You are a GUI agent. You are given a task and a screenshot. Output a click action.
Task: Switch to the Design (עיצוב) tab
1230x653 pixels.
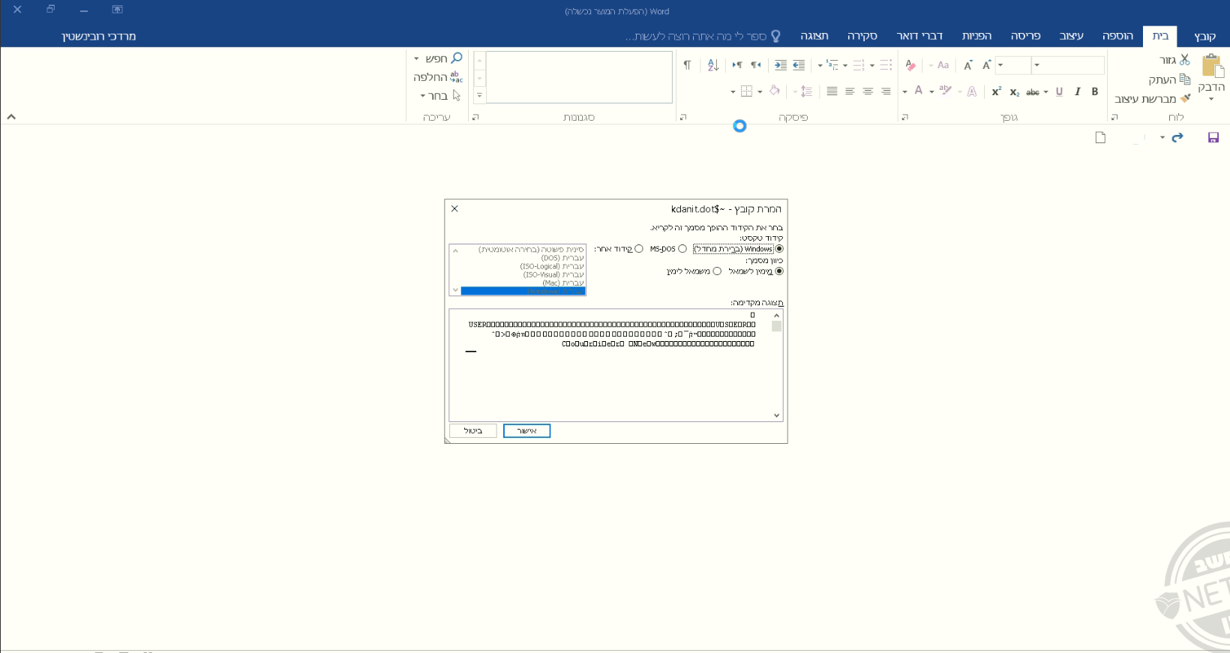pyautogui.click(x=1071, y=36)
